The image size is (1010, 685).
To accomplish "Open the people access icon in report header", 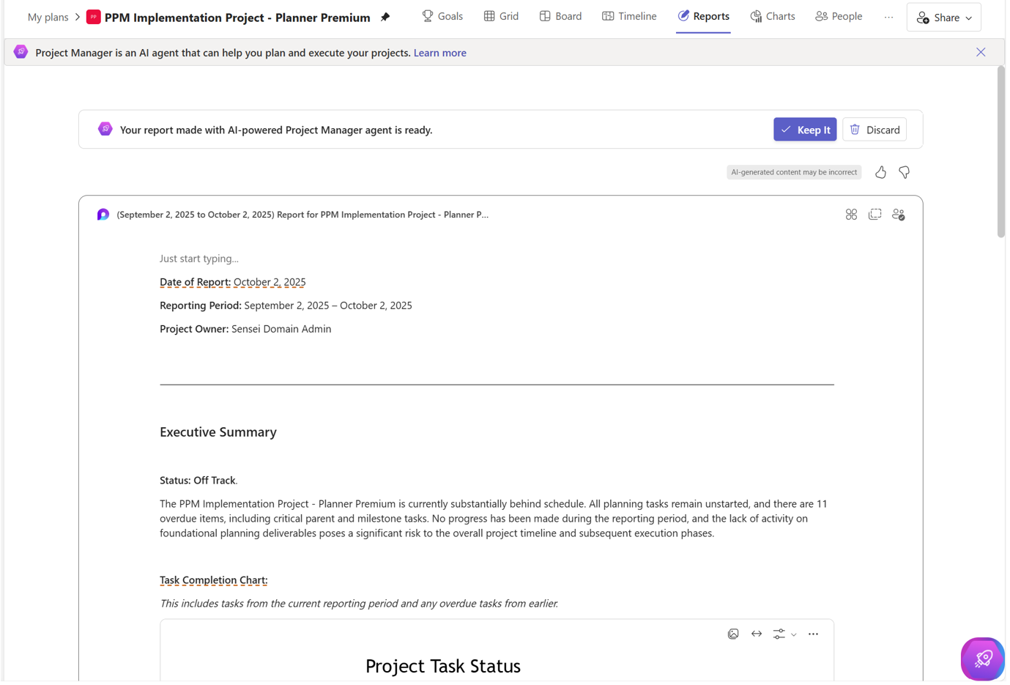I will pos(898,215).
